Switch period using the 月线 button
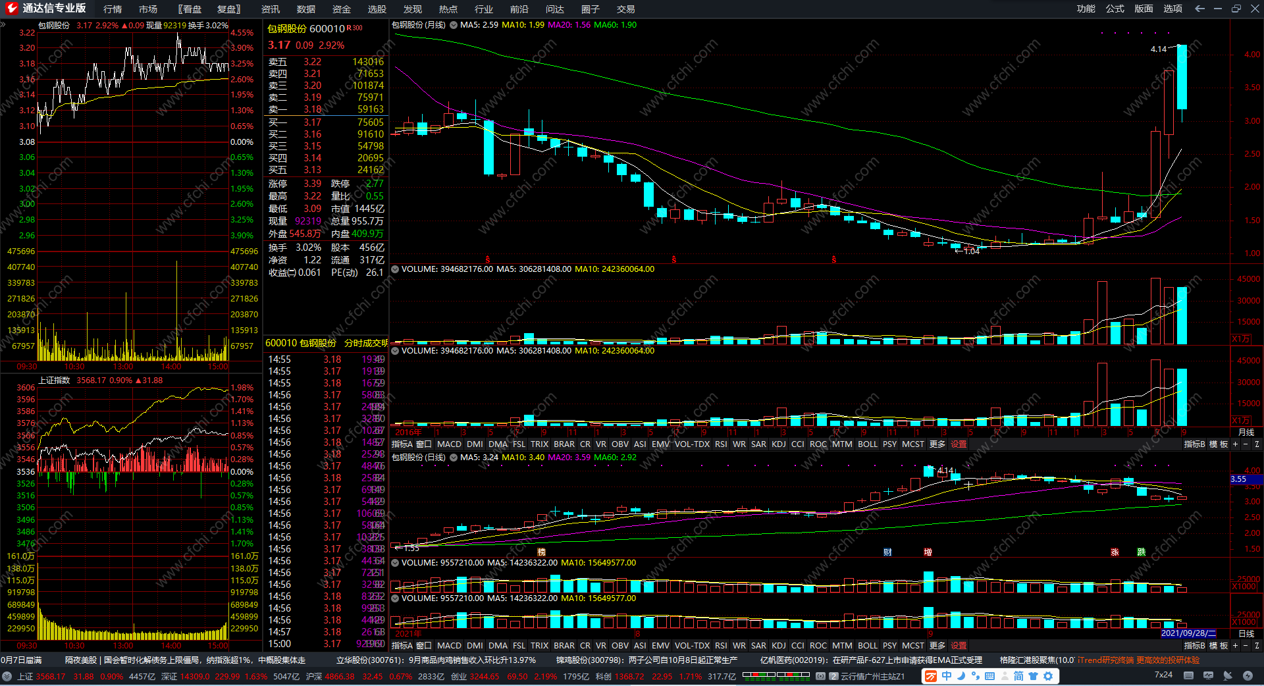This screenshot has width=1264, height=686. [x=1246, y=433]
